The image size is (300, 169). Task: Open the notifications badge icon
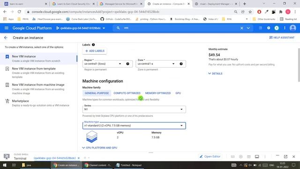[277, 28]
